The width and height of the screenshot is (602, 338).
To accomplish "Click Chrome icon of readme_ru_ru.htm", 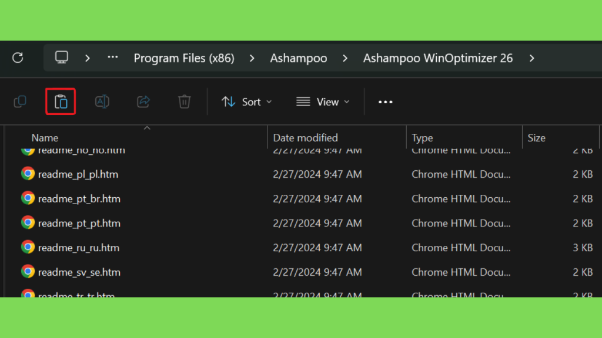I will click(x=28, y=247).
